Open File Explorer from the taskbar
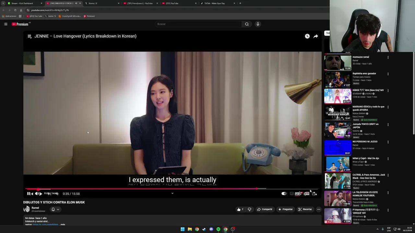The image size is (415, 233). (x=190, y=229)
